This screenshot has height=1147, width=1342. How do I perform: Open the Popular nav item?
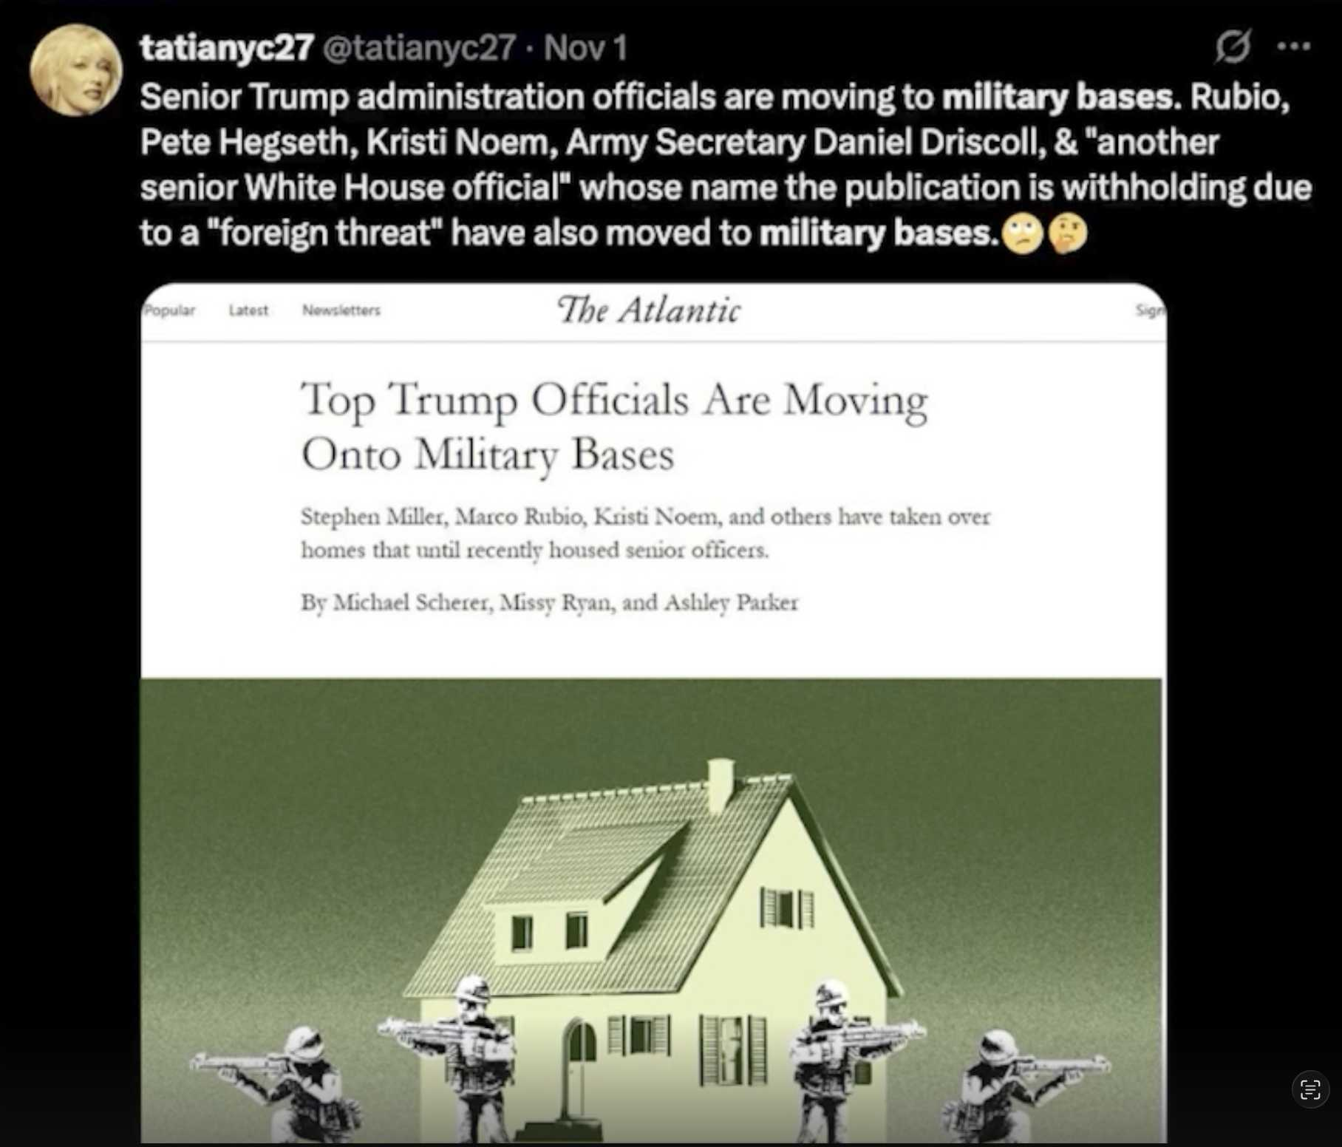(x=169, y=310)
